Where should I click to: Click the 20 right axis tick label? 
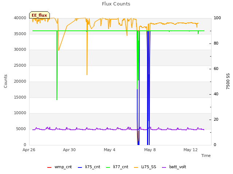216,120
